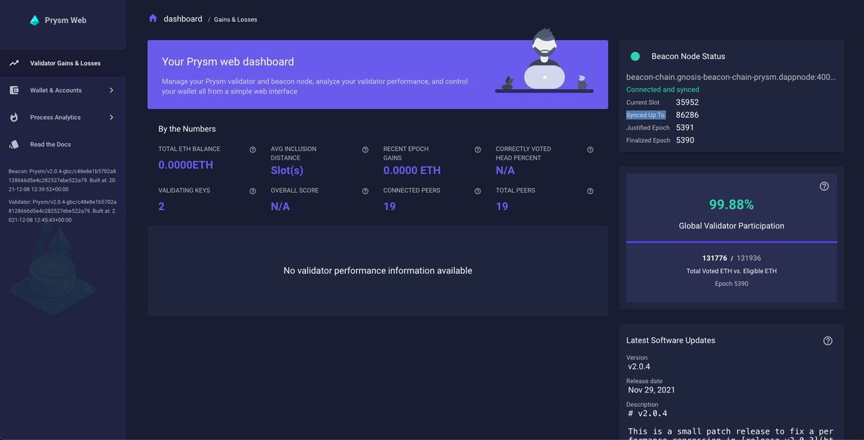
Task: Open help for Total ETH Balance
Action: pos(253,150)
